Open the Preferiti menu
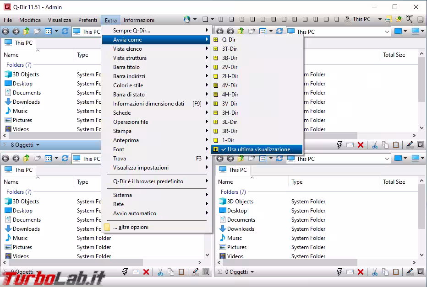This screenshot has width=427, height=287. 88,20
